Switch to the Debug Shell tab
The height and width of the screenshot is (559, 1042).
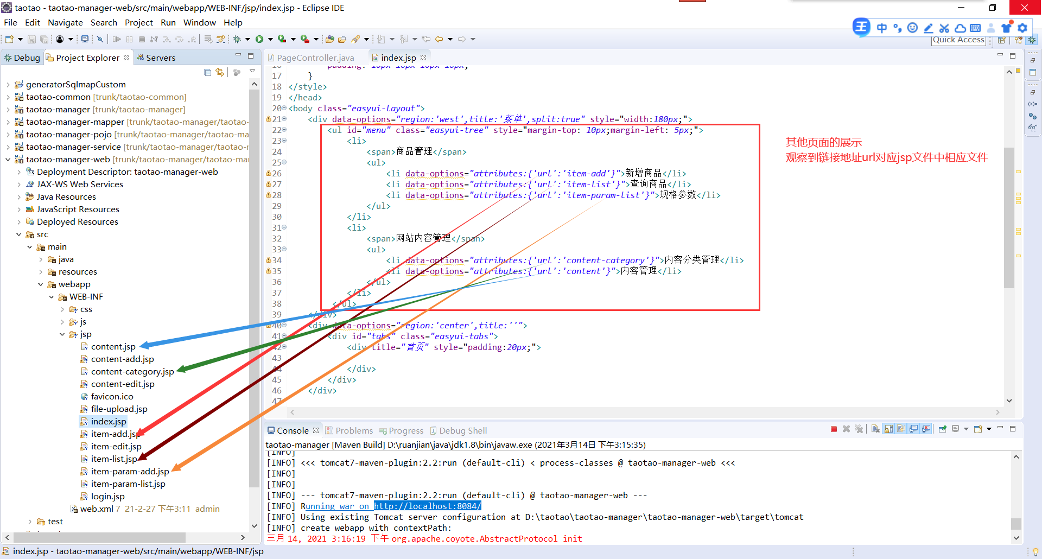(459, 430)
